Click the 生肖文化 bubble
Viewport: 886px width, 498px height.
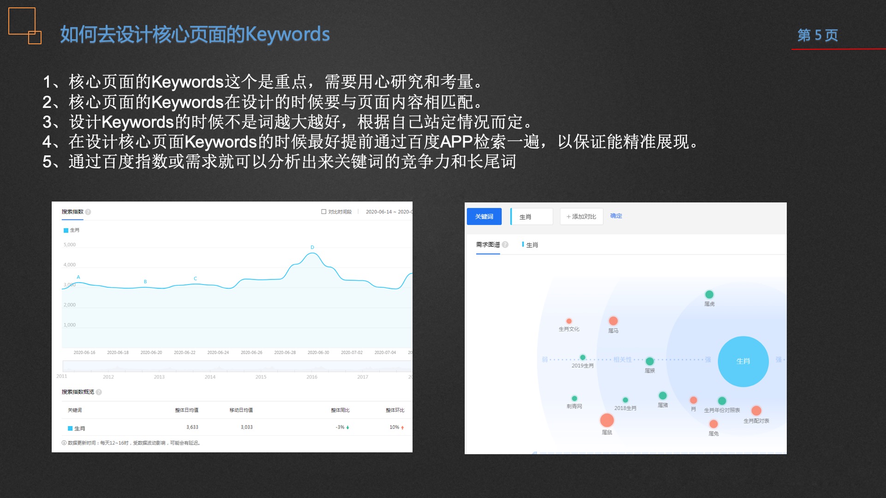[x=569, y=321]
